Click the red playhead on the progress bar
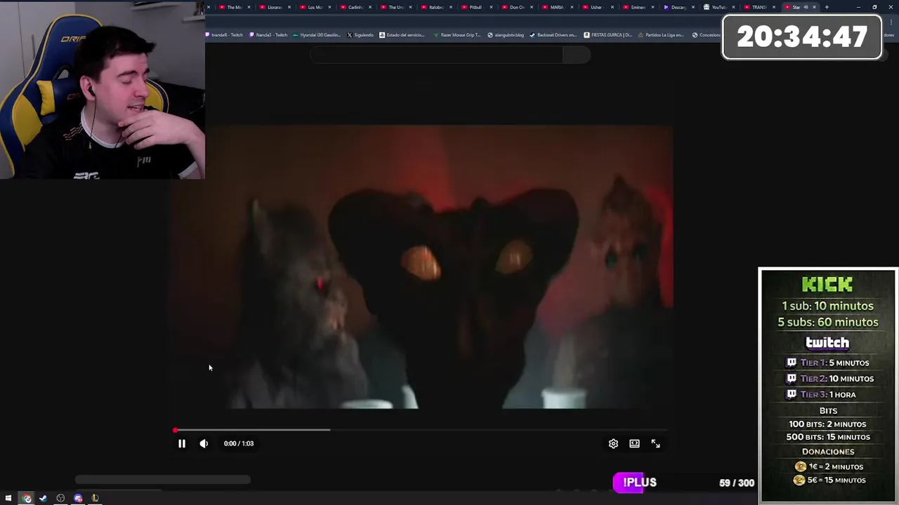 [175, 430]
